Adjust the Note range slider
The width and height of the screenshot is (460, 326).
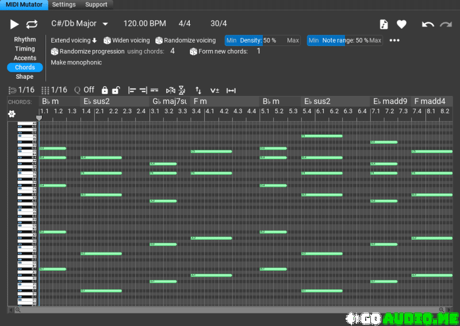[344, 40]
